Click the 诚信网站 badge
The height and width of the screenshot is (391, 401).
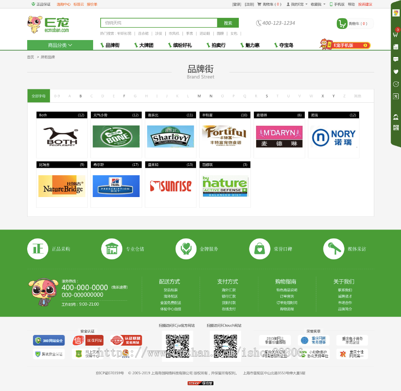(88, 340)
